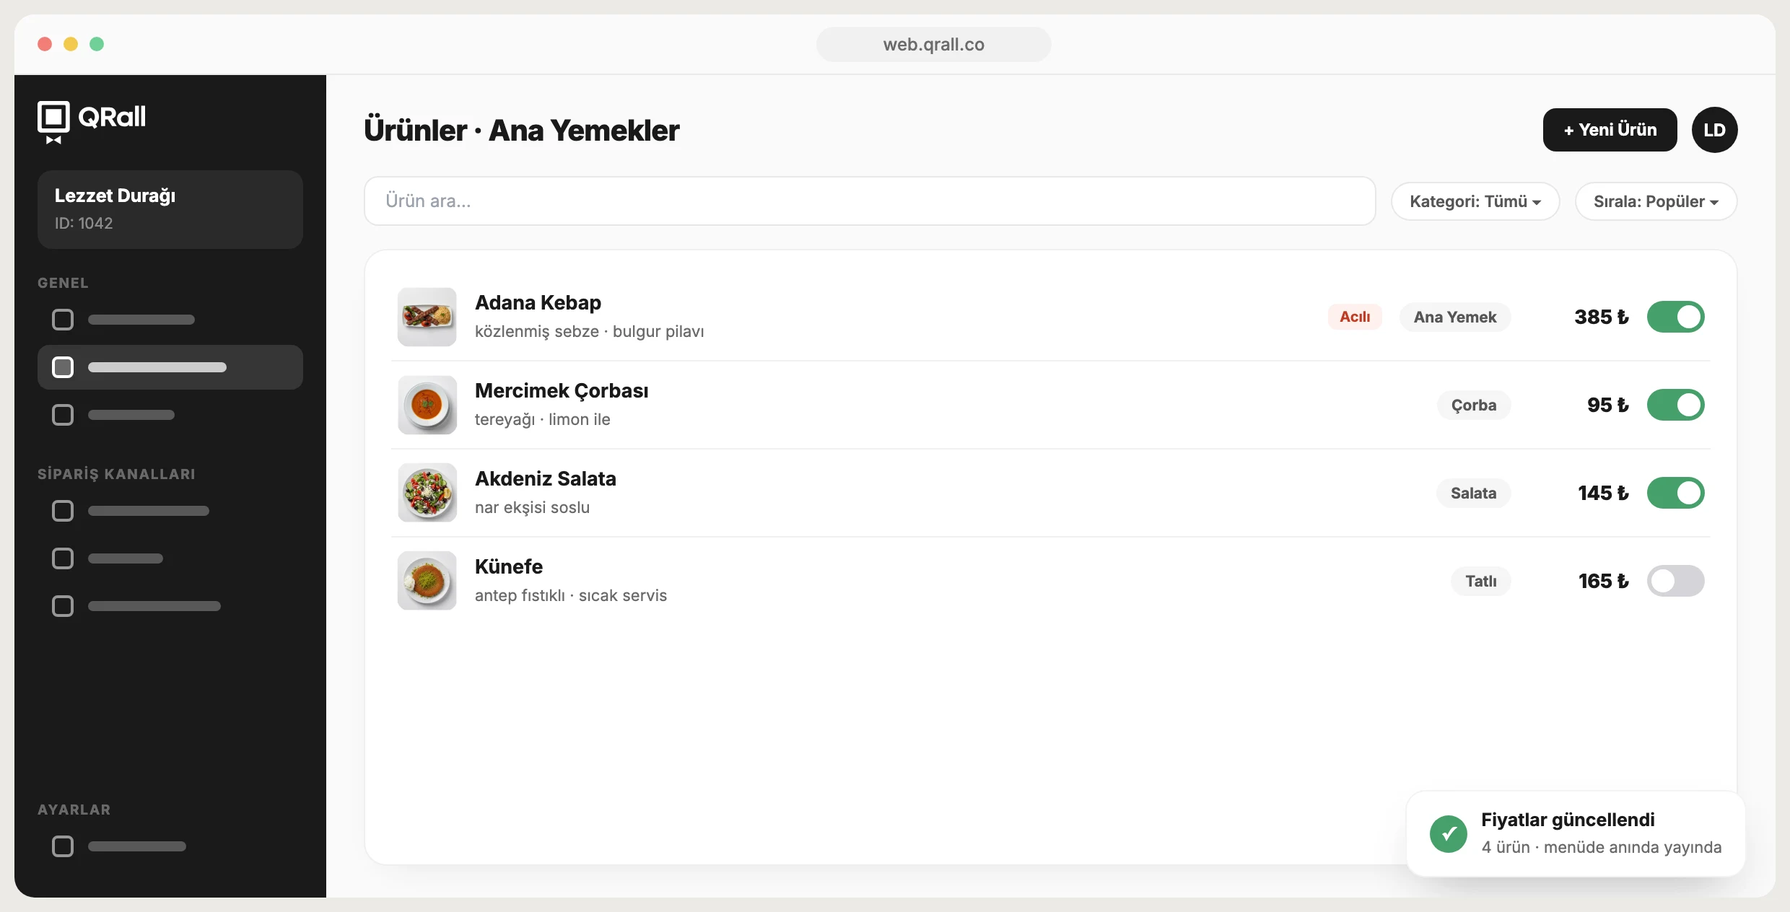
Task: Open the AYARLAR sidebar item
Action: (x=170, y=846)
